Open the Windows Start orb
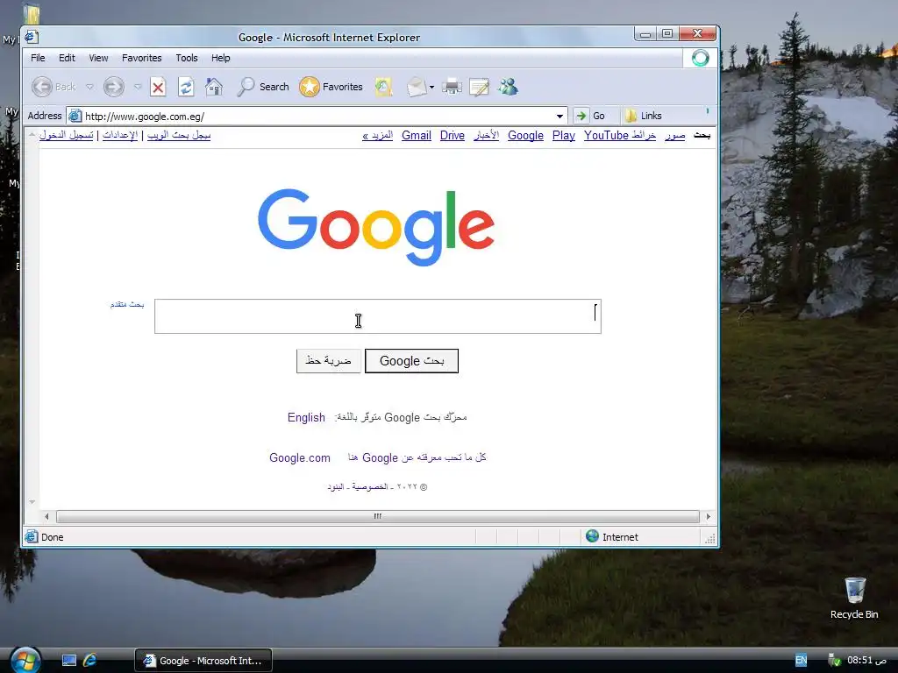The image size is (898, 673). 25,660
